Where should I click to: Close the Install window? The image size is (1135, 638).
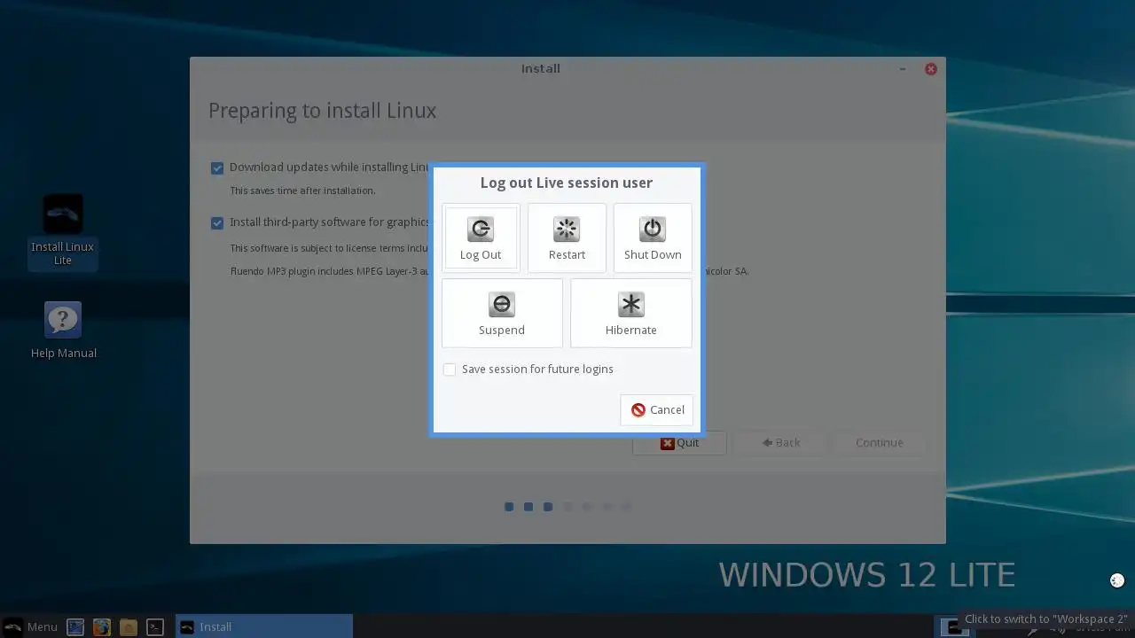(931, 69)
